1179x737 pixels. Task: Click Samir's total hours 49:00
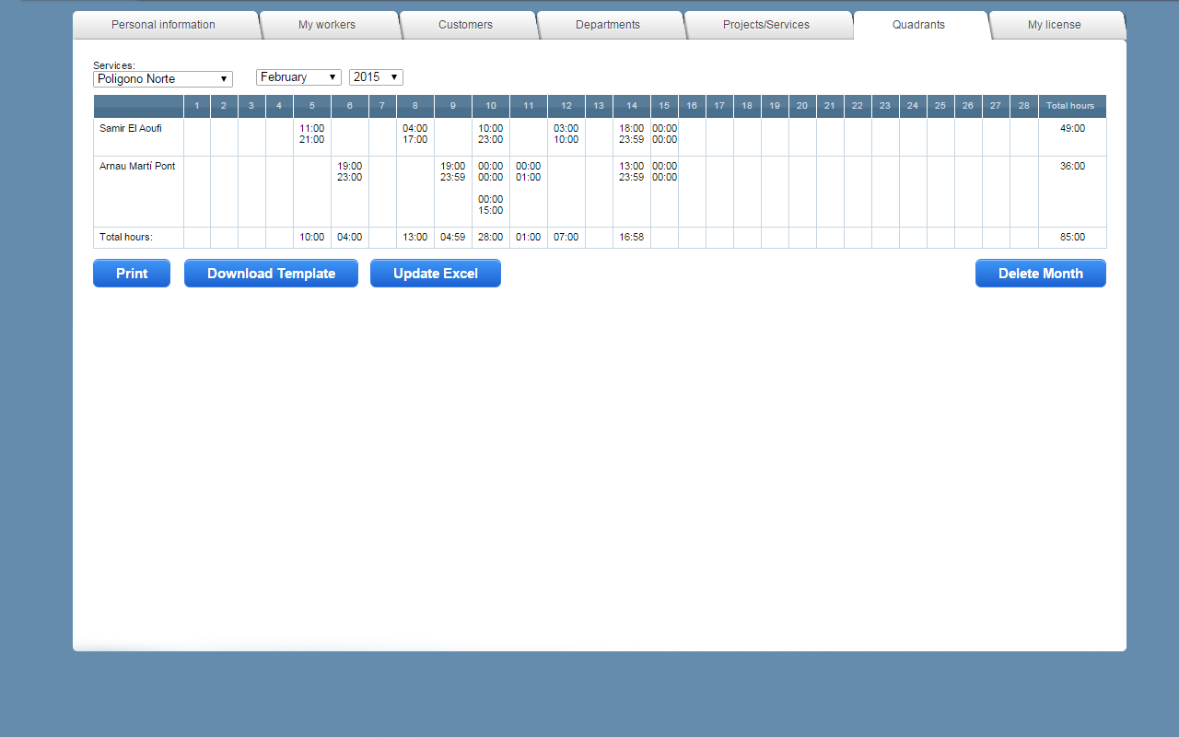coord(1072,128)
